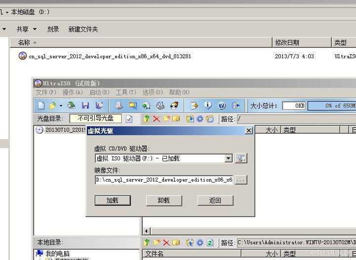Click the 大小 column header in disc list
Viewport: 356px width, 260px height.
coord(269,130)
